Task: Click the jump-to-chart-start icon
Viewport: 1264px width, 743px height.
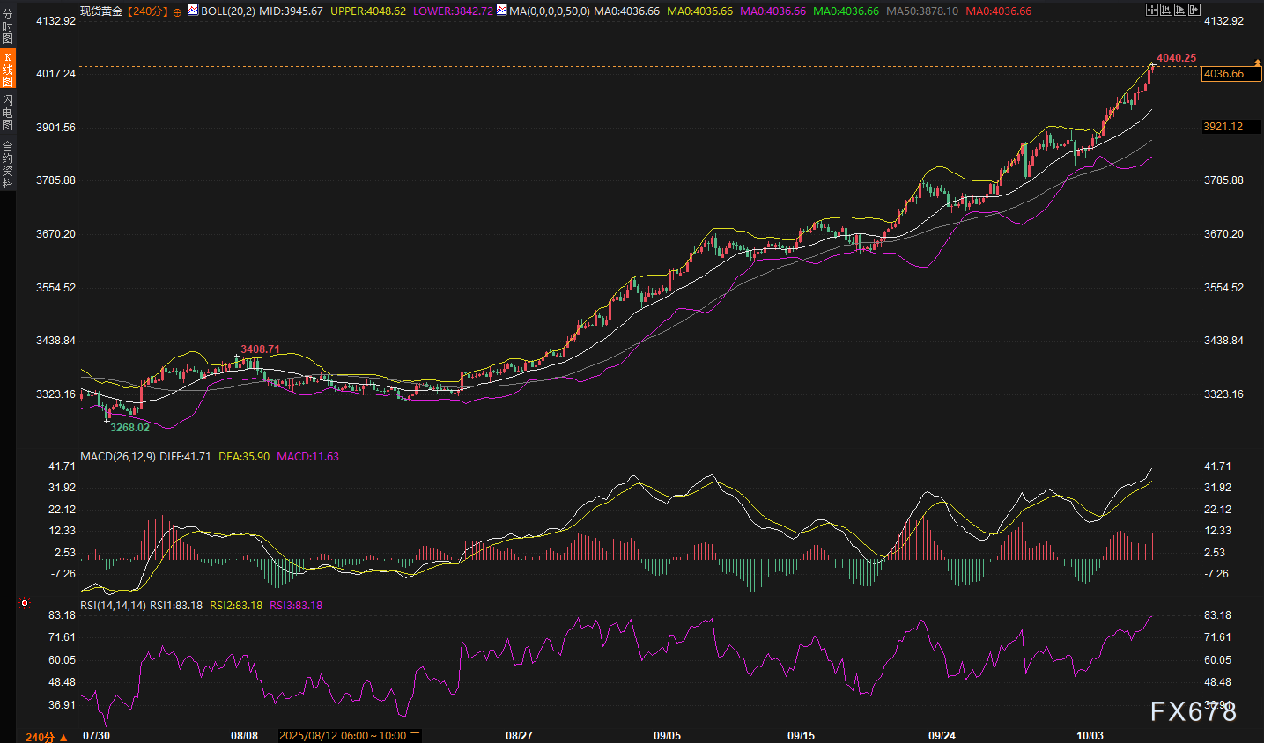Action: (1166, 10)
